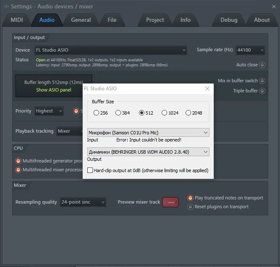Click the CPU section header
This screenshot has height=267, width=280.
tap(18, 148)
